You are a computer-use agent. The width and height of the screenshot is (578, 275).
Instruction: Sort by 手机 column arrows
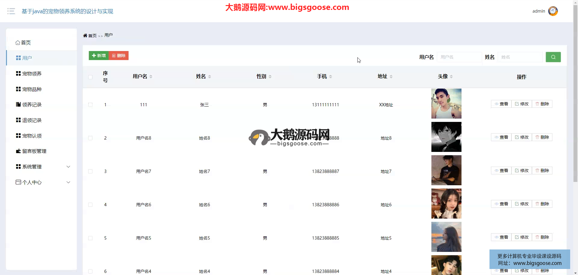(x=331, y=77)
